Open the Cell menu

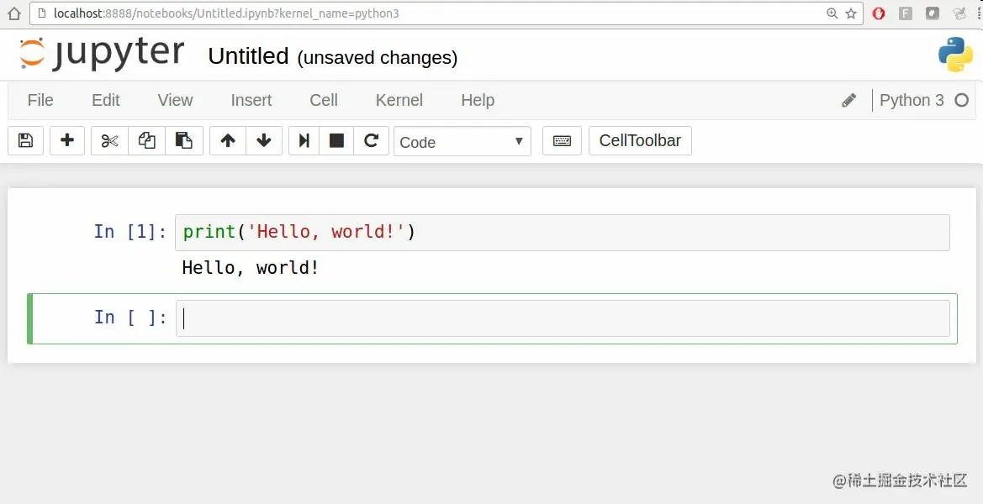coord(324,100)
